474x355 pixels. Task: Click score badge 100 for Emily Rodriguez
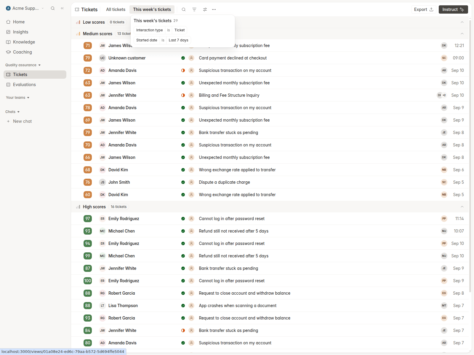point(88,281)
